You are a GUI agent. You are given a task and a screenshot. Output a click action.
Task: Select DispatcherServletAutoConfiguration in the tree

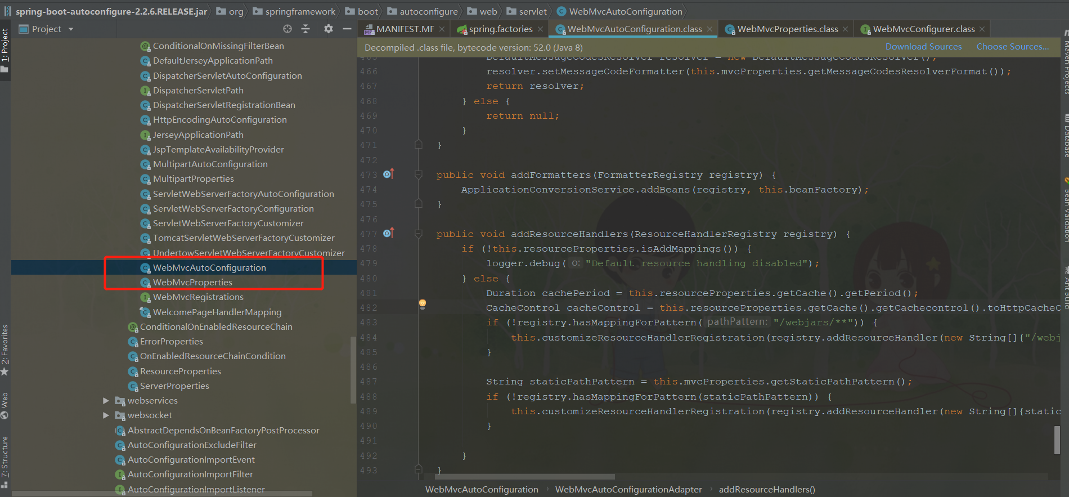pos(227,76)
